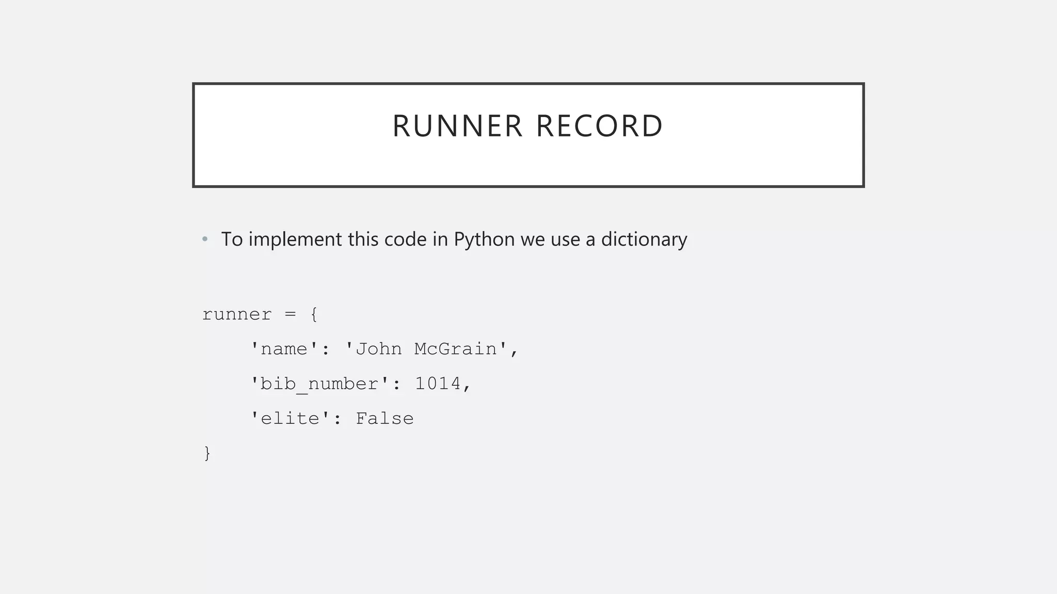The image size is (1057, 594).
Task: Click the closing curly brace
Action: point(207,453)
